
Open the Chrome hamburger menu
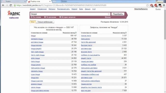click(164, 5)
